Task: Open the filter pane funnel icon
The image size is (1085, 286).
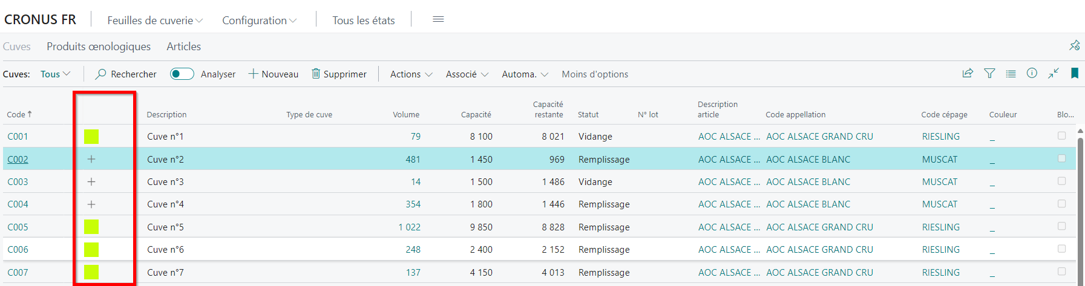Action: click(x=989, y=73)
